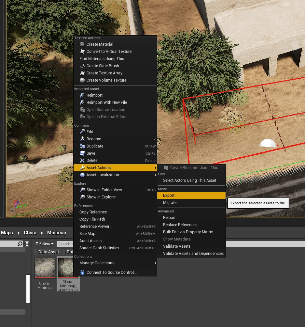The height and width of the screenshot is (327, 305).
Task: Click the search magnifier icon in the sources bar
Action: coord(20,243)
